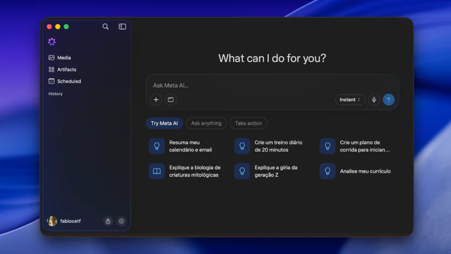The height and width of the screenshot is (254, 451).
Task: Click the History section label
Action: pyautogui.click(x=55, y=94)
